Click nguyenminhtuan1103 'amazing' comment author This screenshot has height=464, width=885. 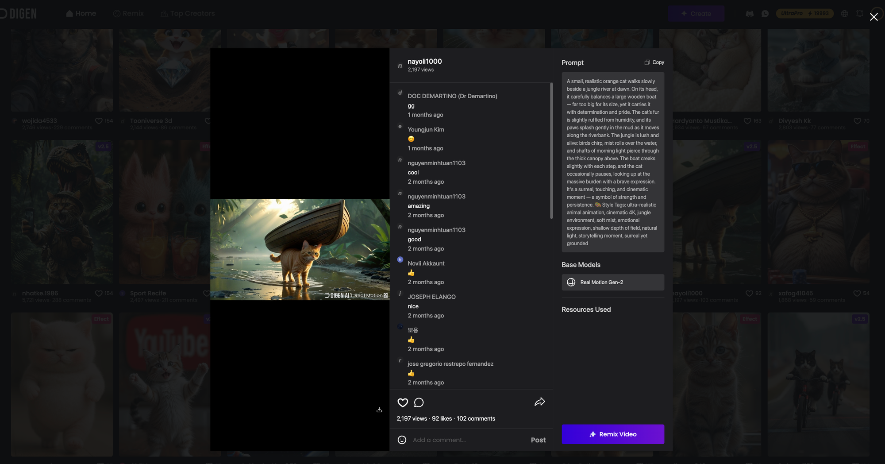[x=436, y=197]
